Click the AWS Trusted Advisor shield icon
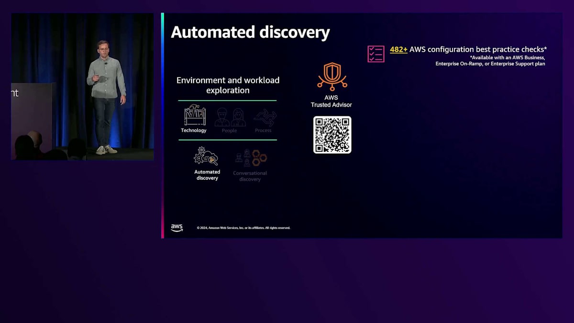 [332, 77]
